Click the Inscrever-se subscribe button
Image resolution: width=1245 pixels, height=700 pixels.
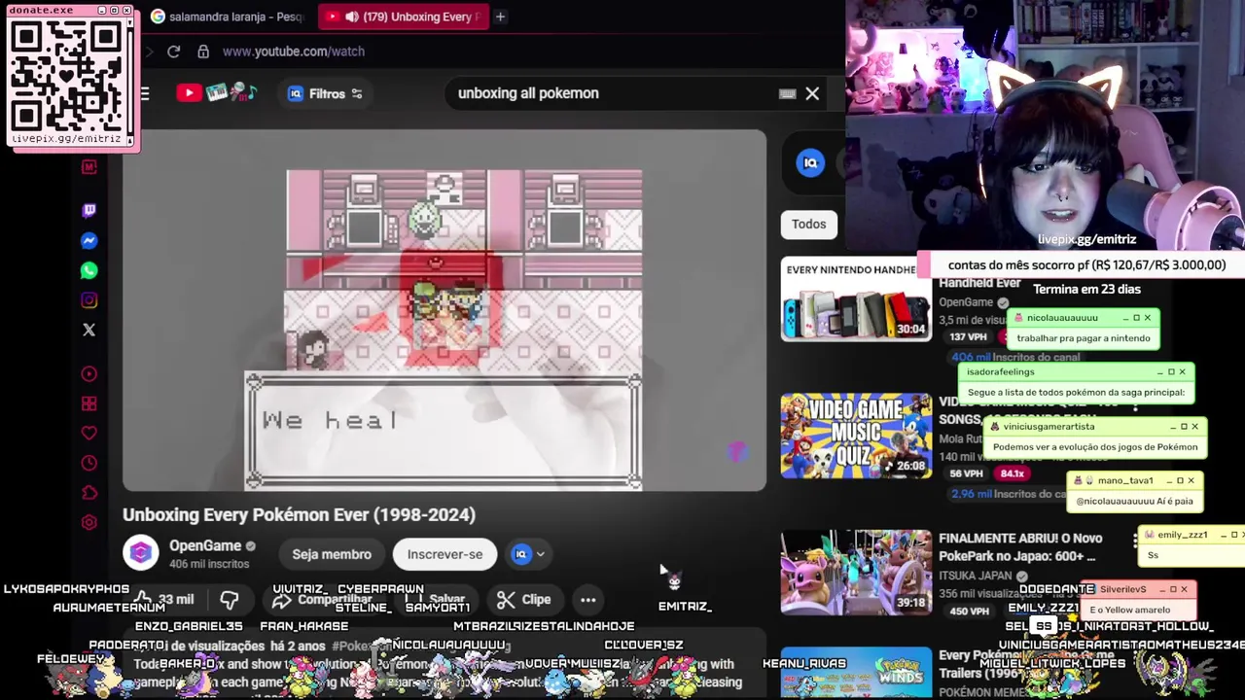[445, 554]
